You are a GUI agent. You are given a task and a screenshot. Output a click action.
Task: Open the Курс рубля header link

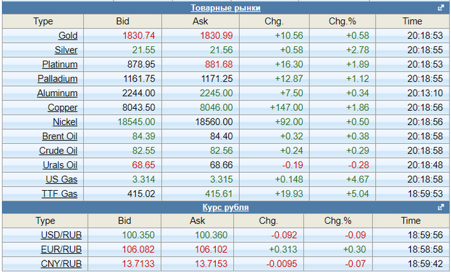pos(225,208)
